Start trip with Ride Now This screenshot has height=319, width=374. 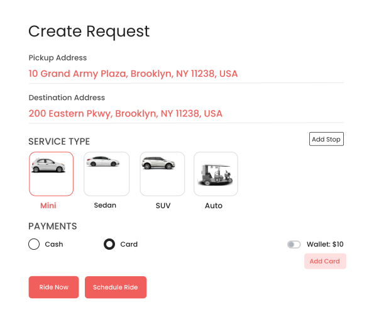pos(53,288)
